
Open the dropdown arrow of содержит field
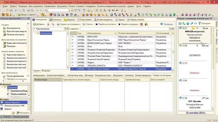[170, 29]
